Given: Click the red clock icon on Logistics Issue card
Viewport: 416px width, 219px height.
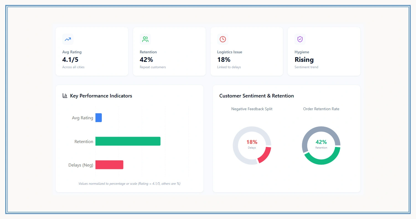Looking at the screenshot, I should click(x=223, y=39).
